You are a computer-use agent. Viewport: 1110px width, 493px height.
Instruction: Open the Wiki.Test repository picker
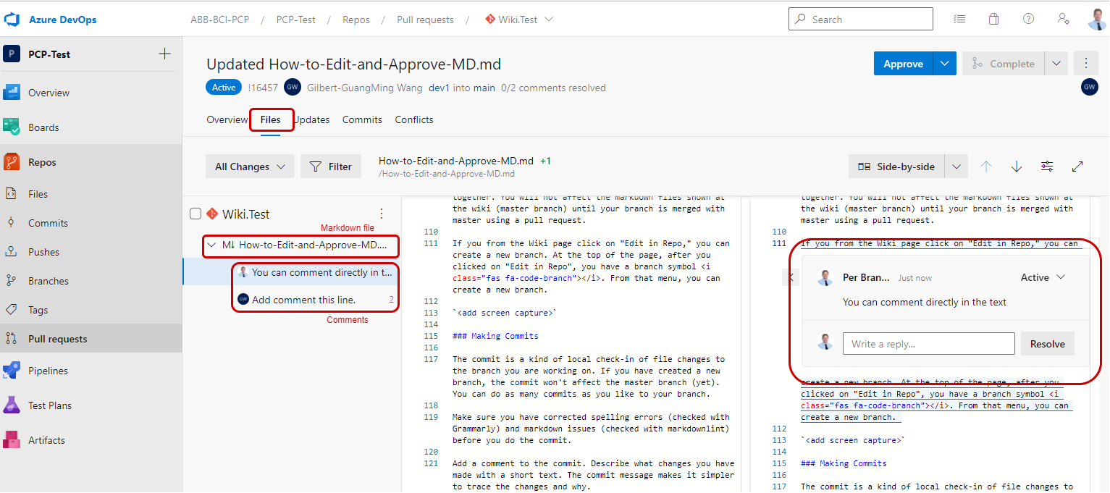tap(519, 20)
